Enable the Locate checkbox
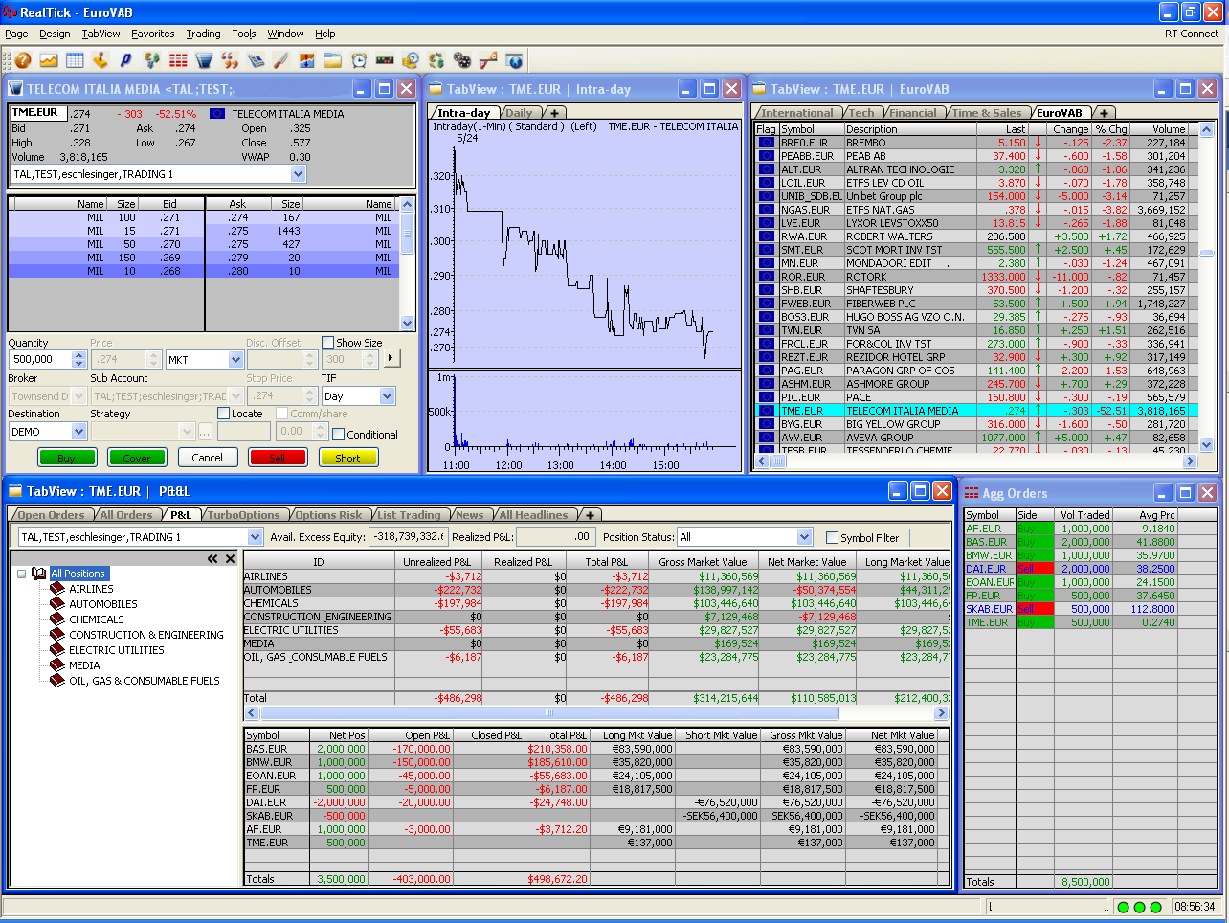 point(224,414)
